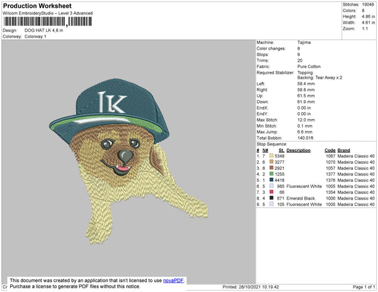Select the pink swatch with 66 stitches
The height and width of the screenshot is (292, 378).
271,192
